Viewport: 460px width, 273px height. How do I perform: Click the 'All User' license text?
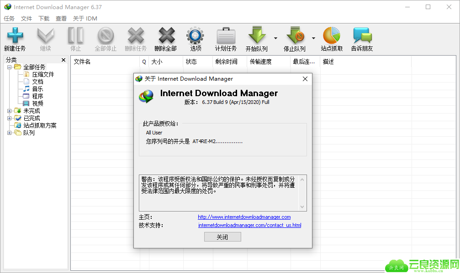(154, 133)
